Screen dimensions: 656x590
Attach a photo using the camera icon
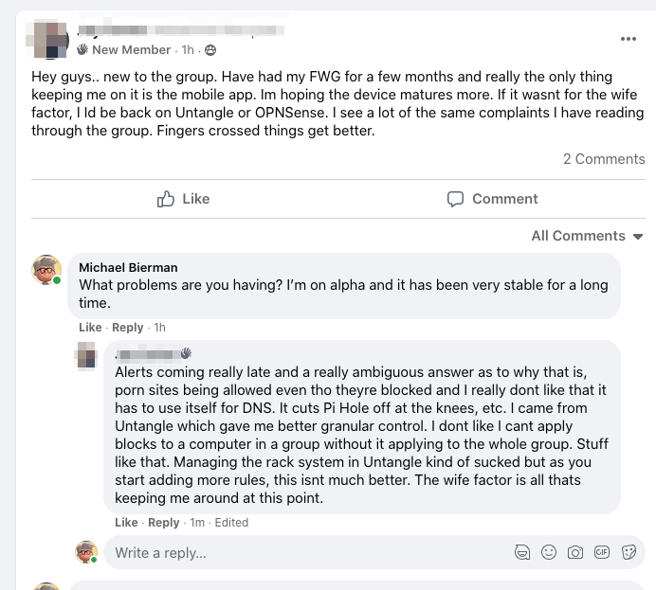[x=575, y=552]
